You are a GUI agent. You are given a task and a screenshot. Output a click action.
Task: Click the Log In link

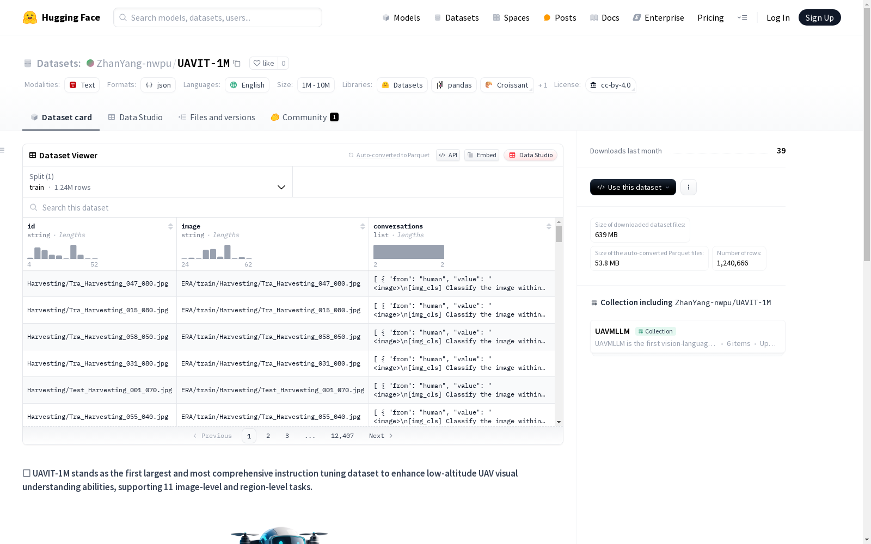(778, 17)
